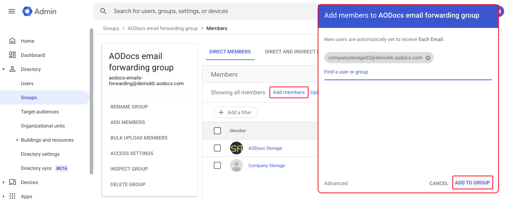Click Rename Group action

[x=129, y=107]
